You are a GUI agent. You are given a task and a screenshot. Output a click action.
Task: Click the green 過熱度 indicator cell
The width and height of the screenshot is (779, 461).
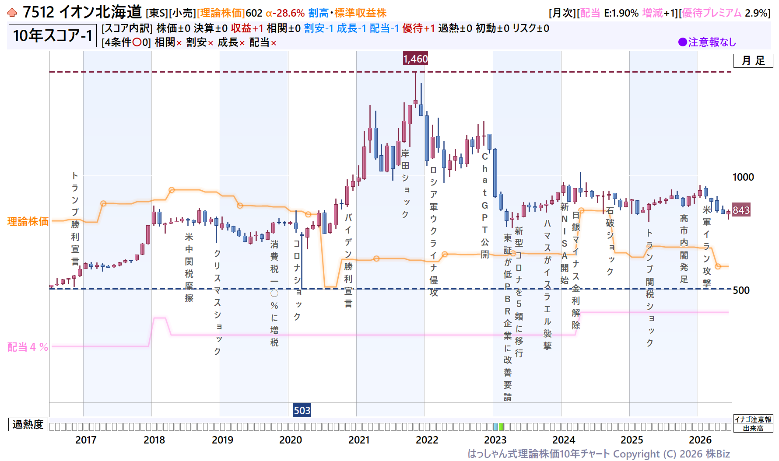pos(501,427)
